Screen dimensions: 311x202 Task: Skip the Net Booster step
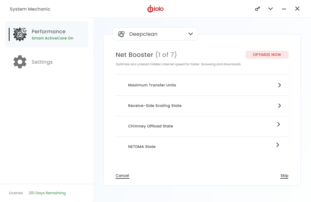coord(284,176)
